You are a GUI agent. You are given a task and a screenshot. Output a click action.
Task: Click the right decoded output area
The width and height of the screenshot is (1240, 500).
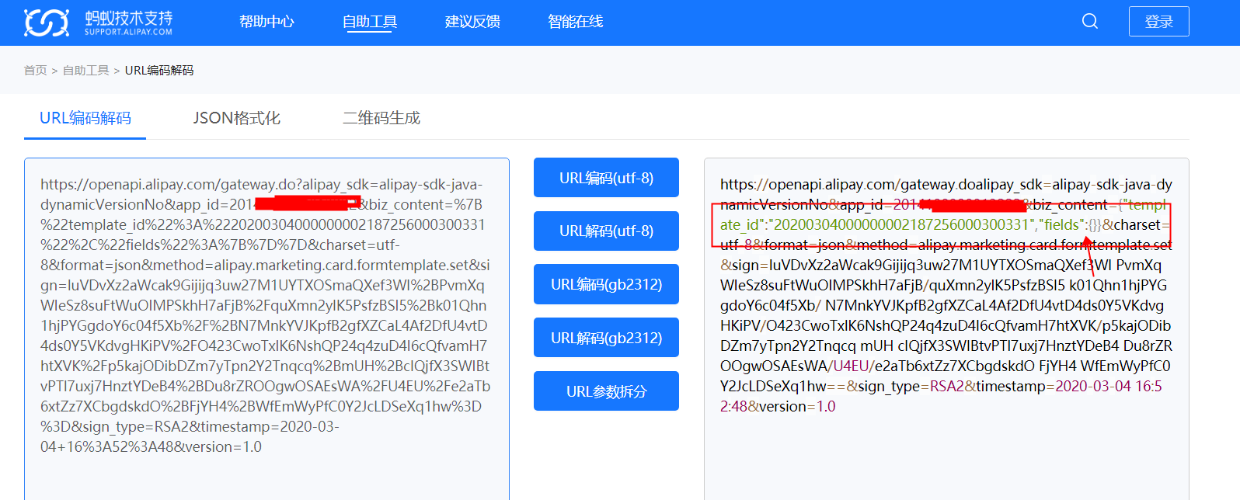coord(946,329)
